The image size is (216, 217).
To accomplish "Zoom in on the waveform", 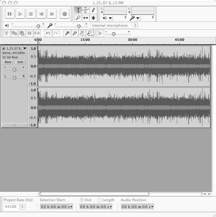I will coord(67,33).
